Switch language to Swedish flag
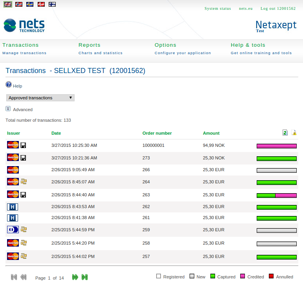Viewport: 303px width, 289px height. (30, 4)
